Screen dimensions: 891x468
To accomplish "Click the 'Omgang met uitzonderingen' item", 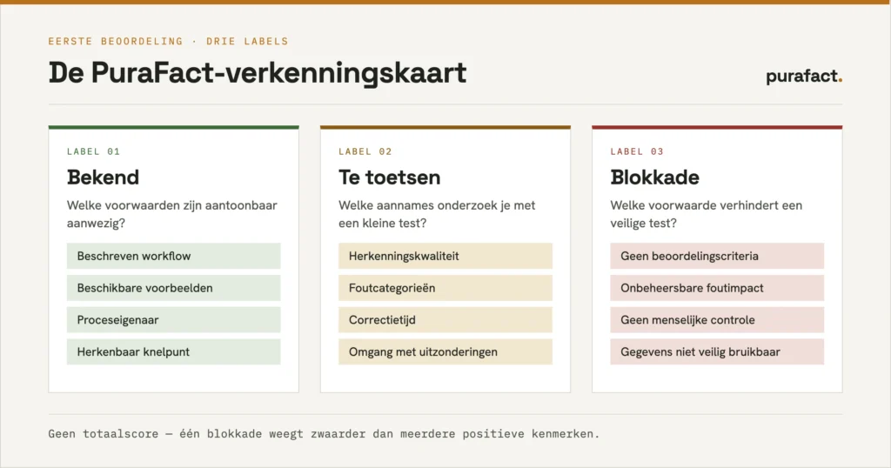I will coord(445,351).
